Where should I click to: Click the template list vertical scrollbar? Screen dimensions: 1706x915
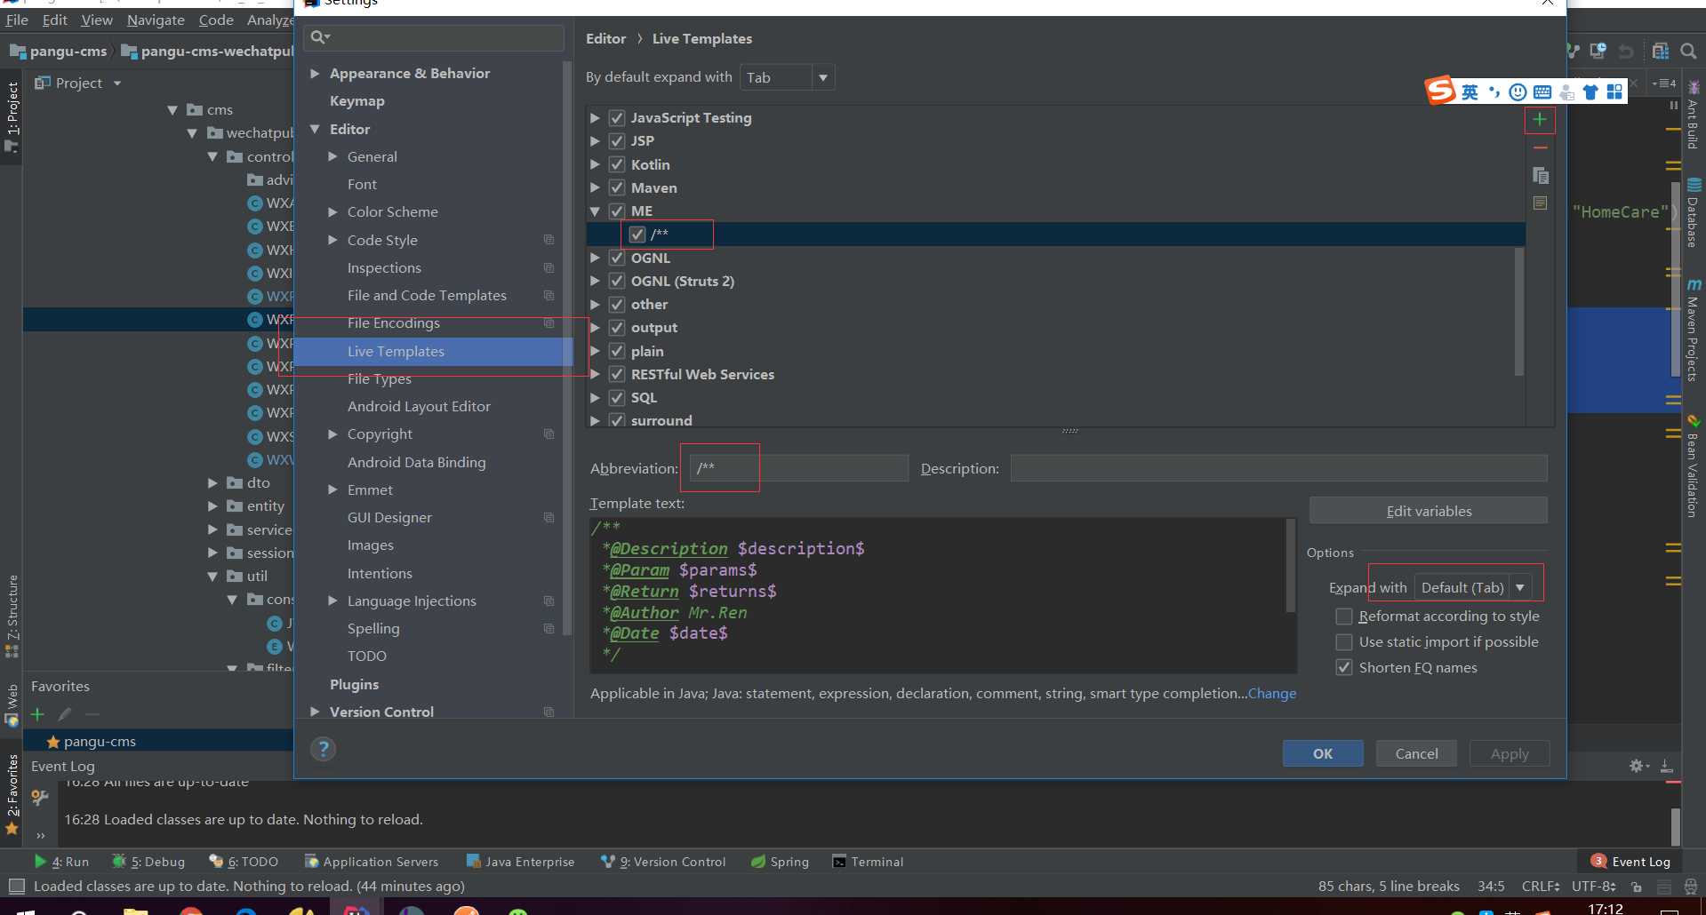coord(1518,311)
